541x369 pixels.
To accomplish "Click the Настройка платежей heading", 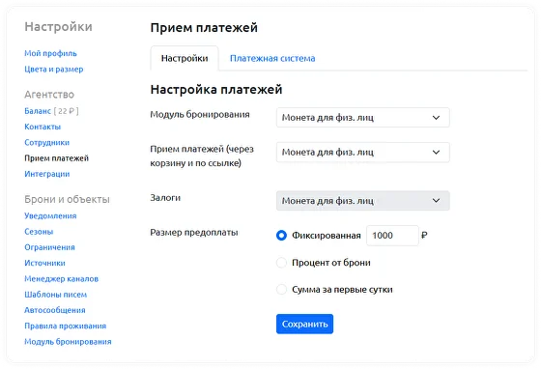I will (x=216, y=90).
